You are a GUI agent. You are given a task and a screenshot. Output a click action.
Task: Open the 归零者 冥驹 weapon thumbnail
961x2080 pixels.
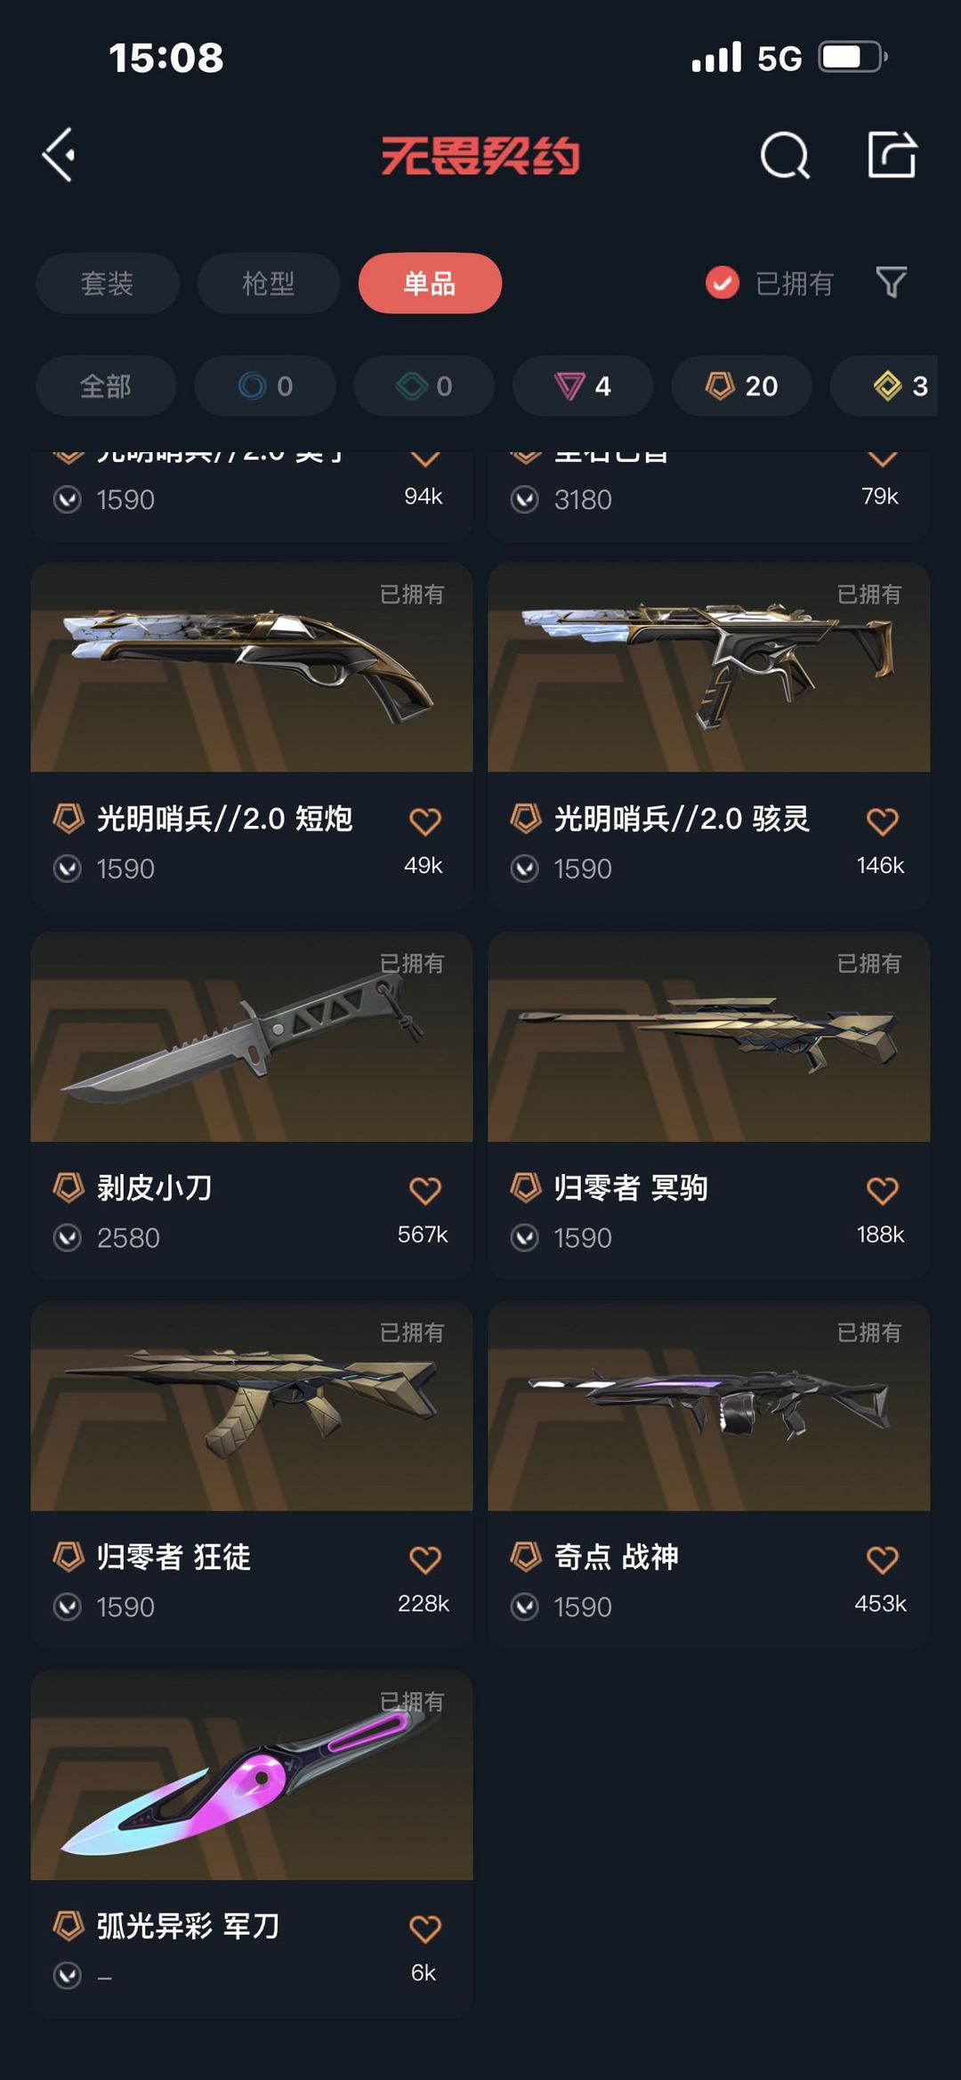pos(709,1037)
